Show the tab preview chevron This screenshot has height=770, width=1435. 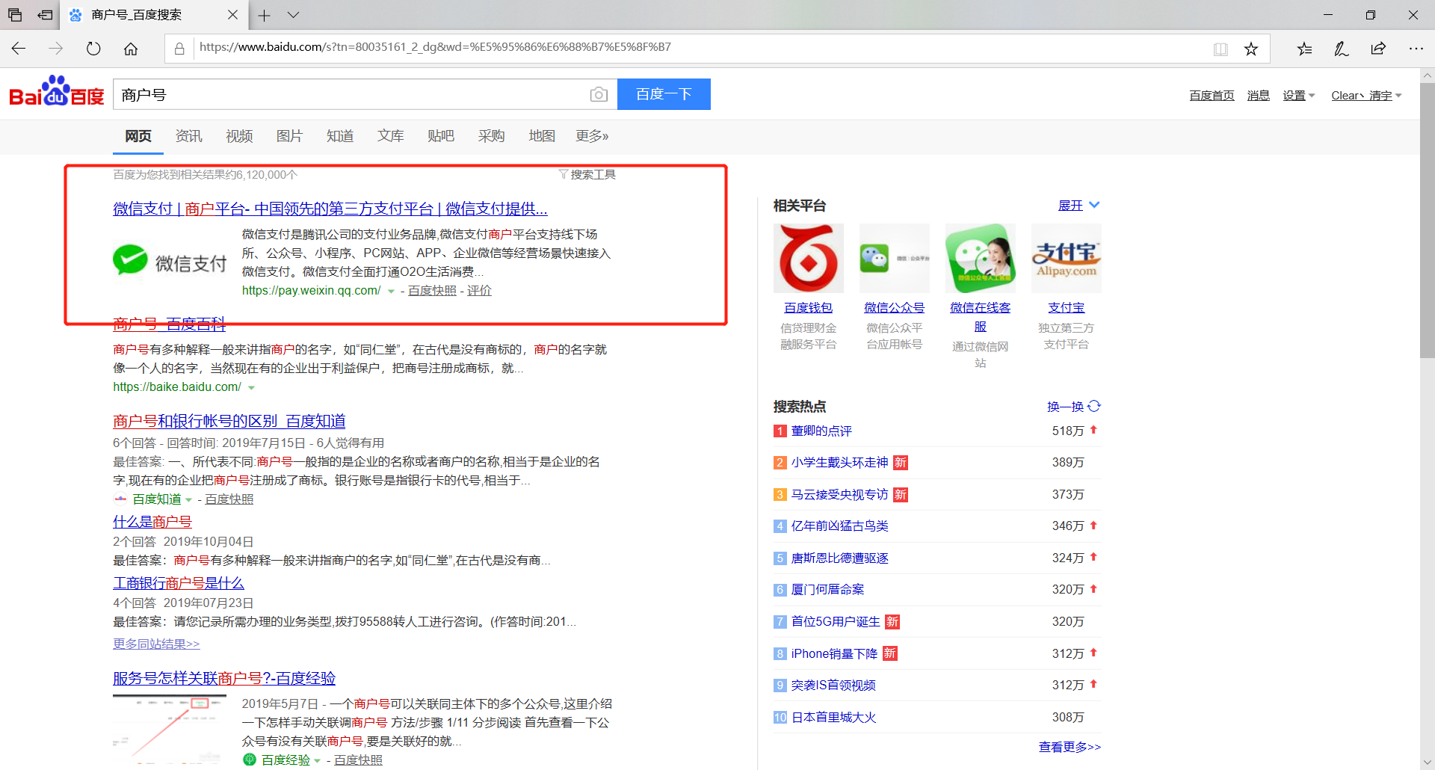pyautogui.click(x=293, y=15)
